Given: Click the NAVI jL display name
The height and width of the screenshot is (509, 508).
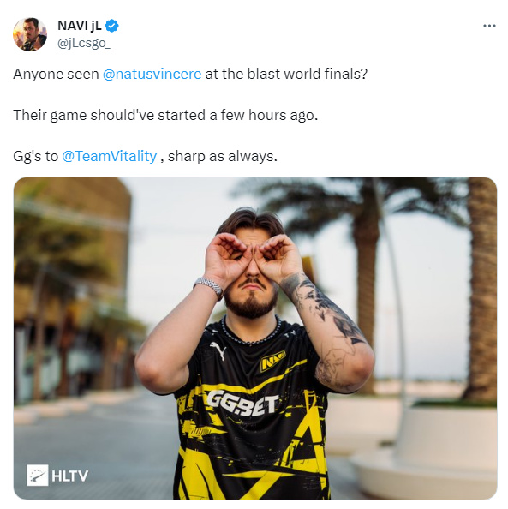Looking at the screenshot, I should pos(80,26).
